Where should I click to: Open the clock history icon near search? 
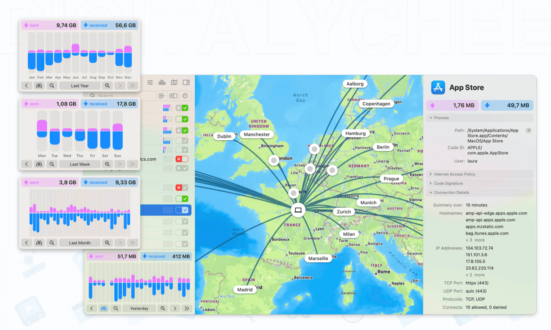(x=185, y=96)
